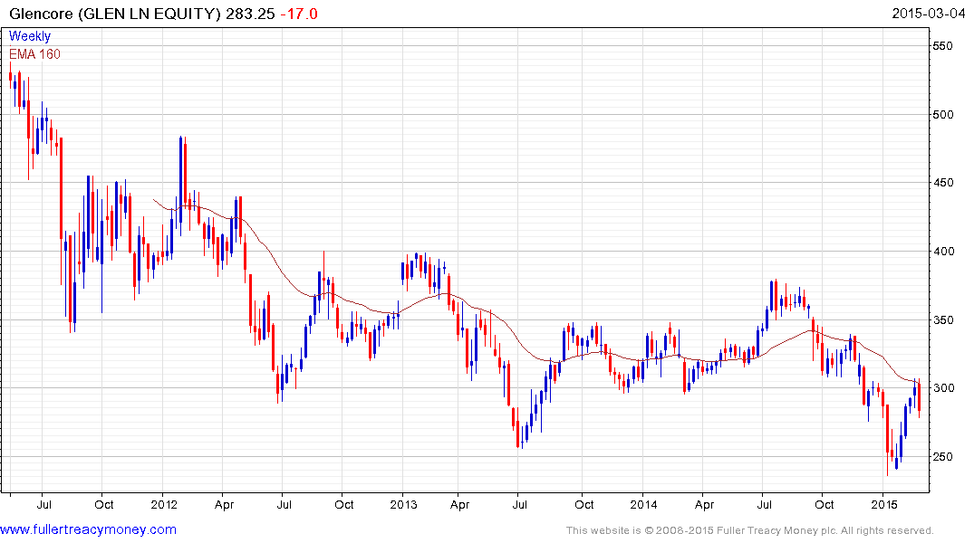
Task: Click the 550 price axis label
Action: pos(943,46)
